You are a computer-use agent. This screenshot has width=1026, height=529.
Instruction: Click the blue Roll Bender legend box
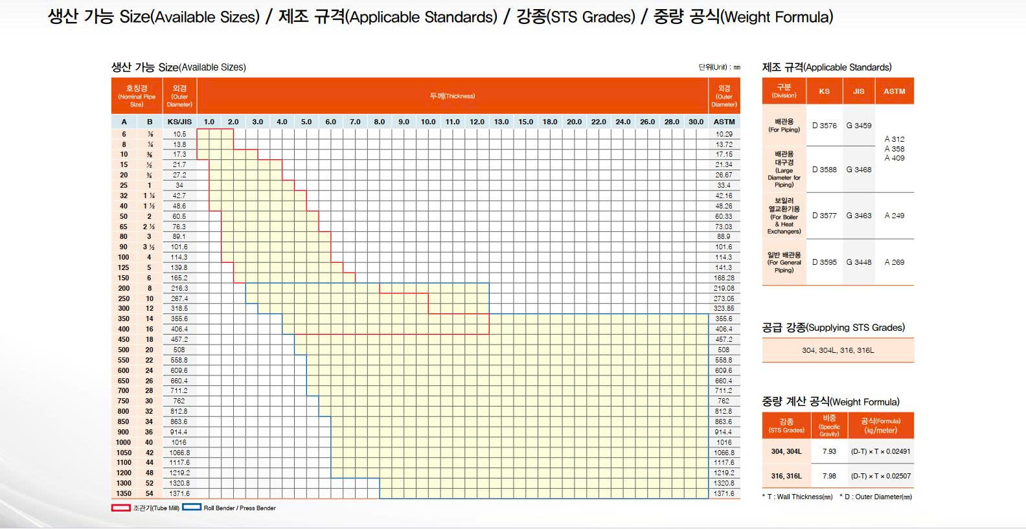192,508
